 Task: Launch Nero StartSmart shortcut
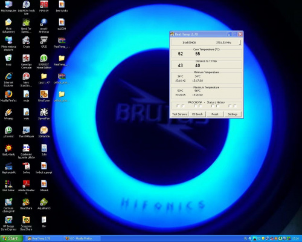tap(26, 79)
